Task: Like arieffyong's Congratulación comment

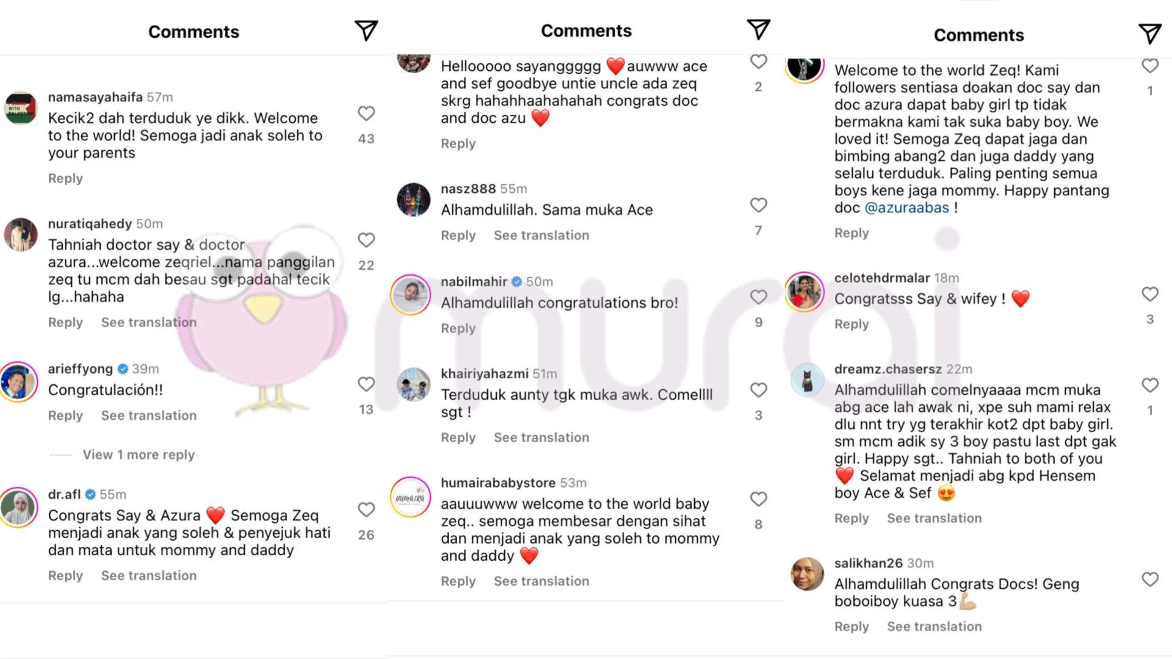Action: pos(366,384)
